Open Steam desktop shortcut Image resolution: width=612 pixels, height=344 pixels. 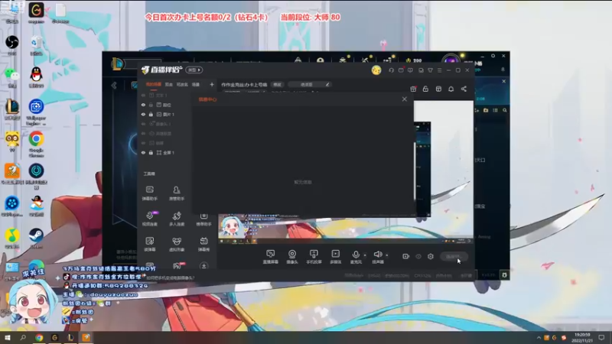36,238
